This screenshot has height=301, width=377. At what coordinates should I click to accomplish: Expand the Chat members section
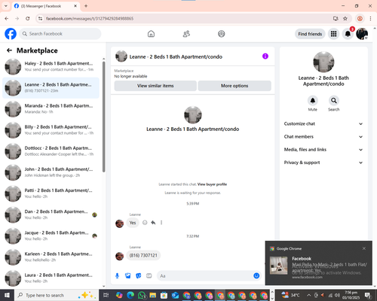tap(323, 137)
